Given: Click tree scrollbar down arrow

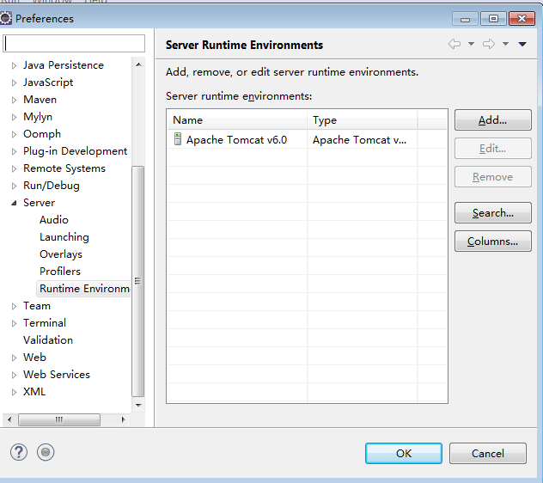Looking at the screenshot, I should click(138, 405).
